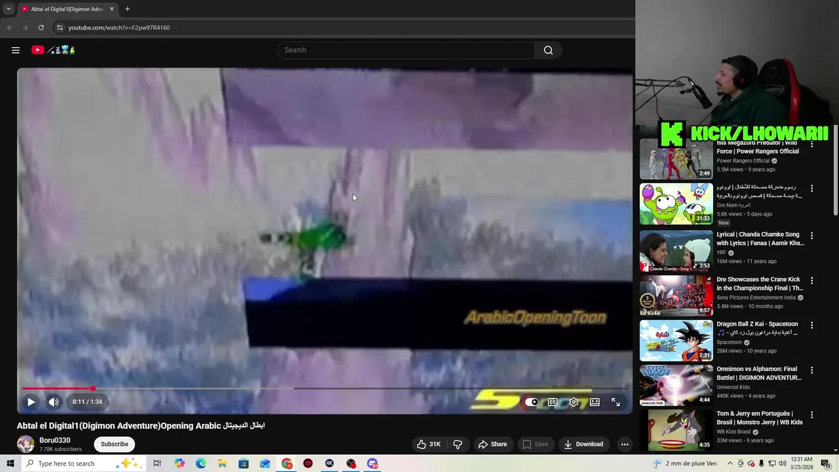Click the Save bookmark button
839x472 pixels.
(535, 444)
